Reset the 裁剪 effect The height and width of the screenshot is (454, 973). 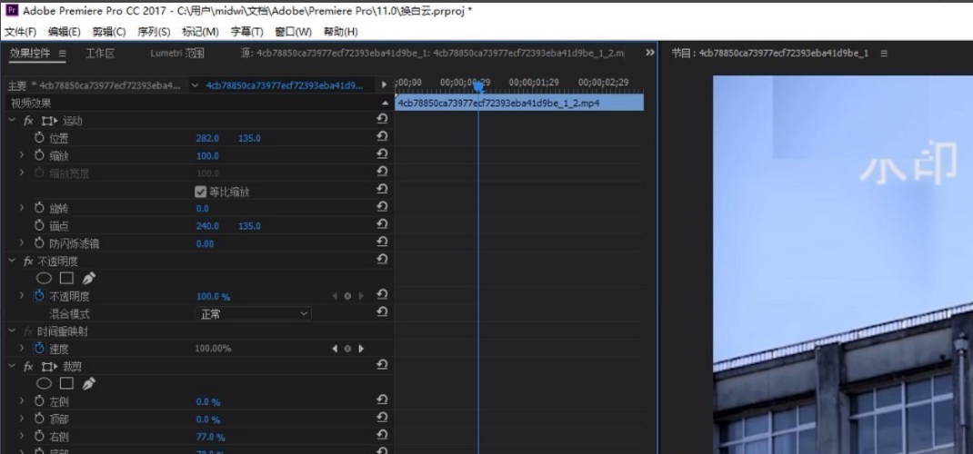pos(382,365)
